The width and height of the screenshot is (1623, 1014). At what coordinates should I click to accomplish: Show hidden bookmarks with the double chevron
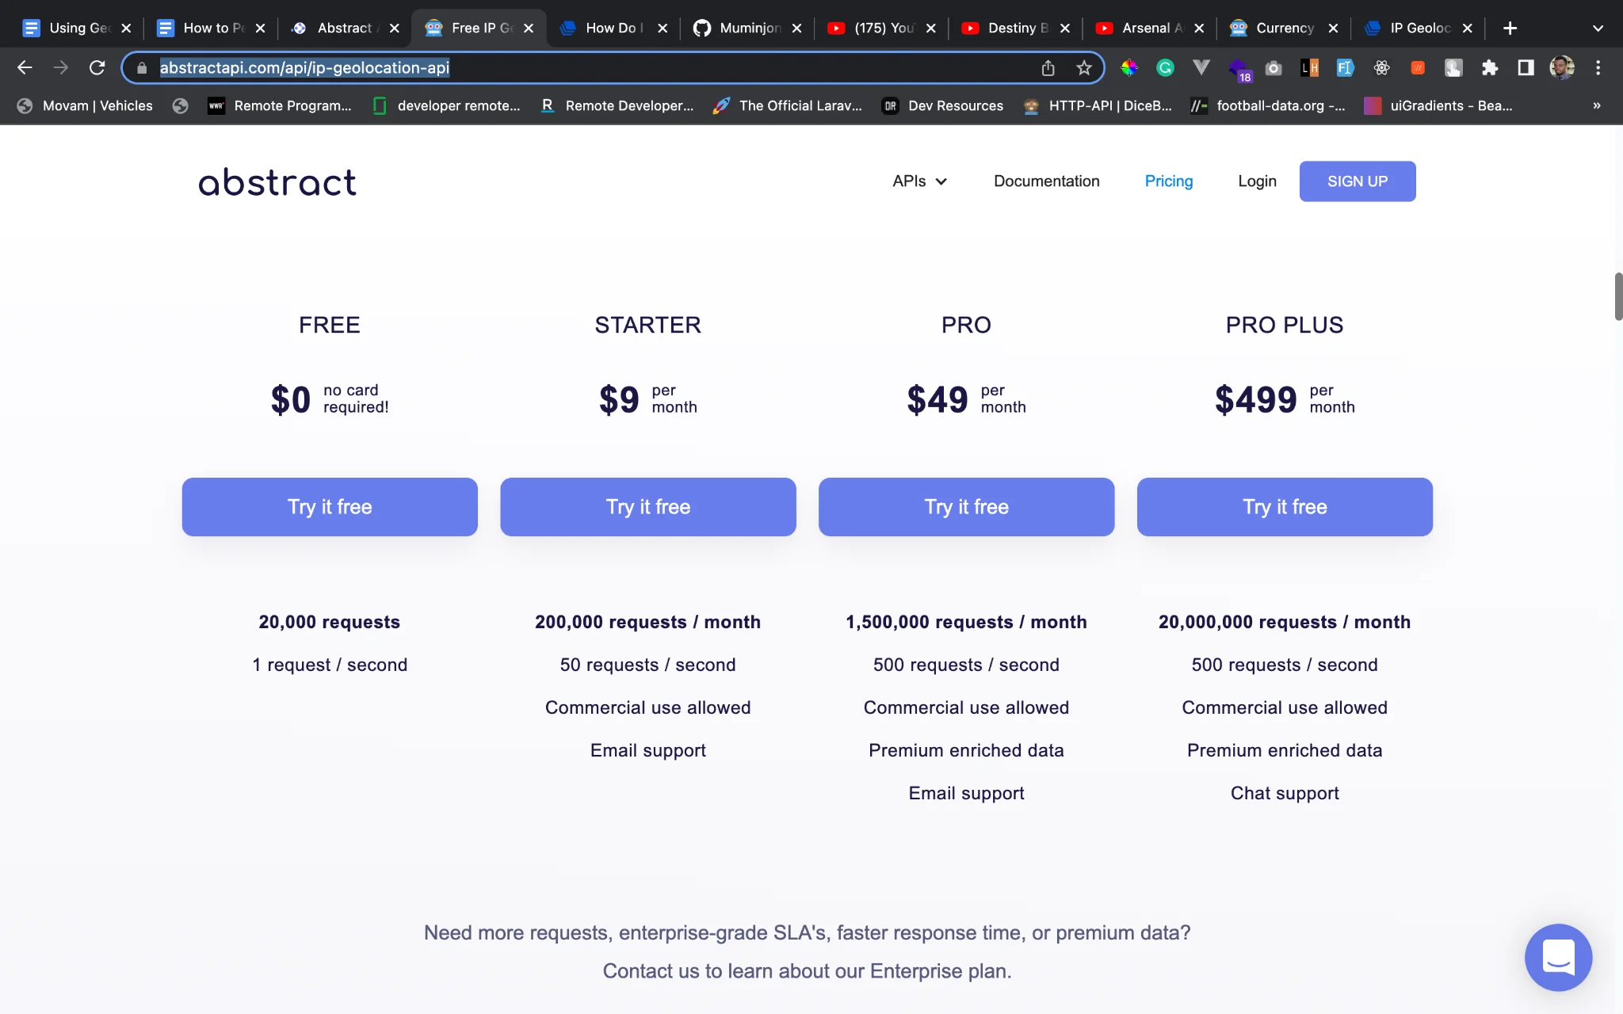pos(1596,105)
